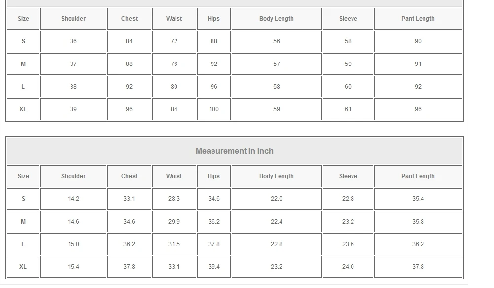Select the body length cell showing 57
The height and width of the screenshot is (288, 494).
pos(277,64)
